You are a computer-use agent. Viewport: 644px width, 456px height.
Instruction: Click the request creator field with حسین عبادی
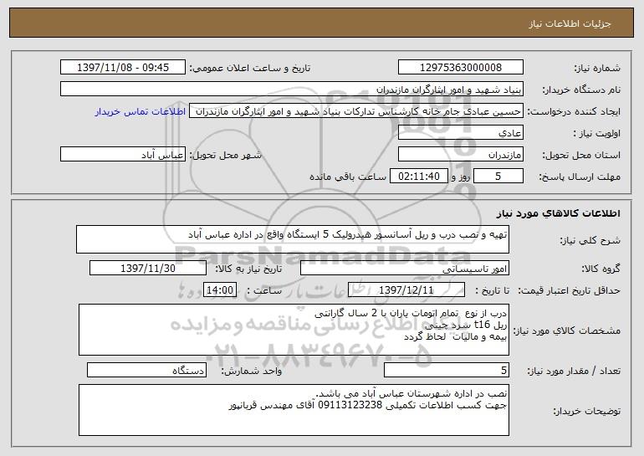point(356,111)
